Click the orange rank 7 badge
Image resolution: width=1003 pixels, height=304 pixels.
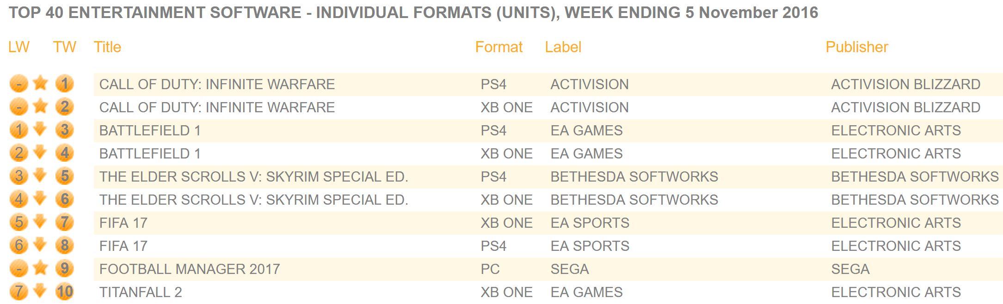tap(64, 223)
